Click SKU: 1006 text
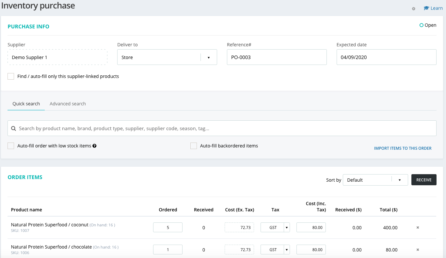Viewport: 446px width, 258px height. pyautogui.click(x=20, y=253)
